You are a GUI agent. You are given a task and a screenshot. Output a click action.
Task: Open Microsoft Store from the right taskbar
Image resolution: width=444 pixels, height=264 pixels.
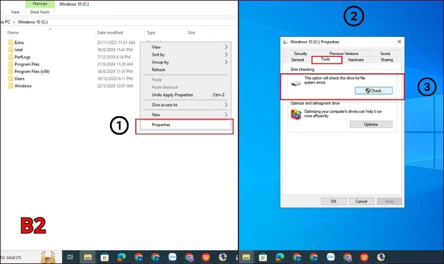263,257
